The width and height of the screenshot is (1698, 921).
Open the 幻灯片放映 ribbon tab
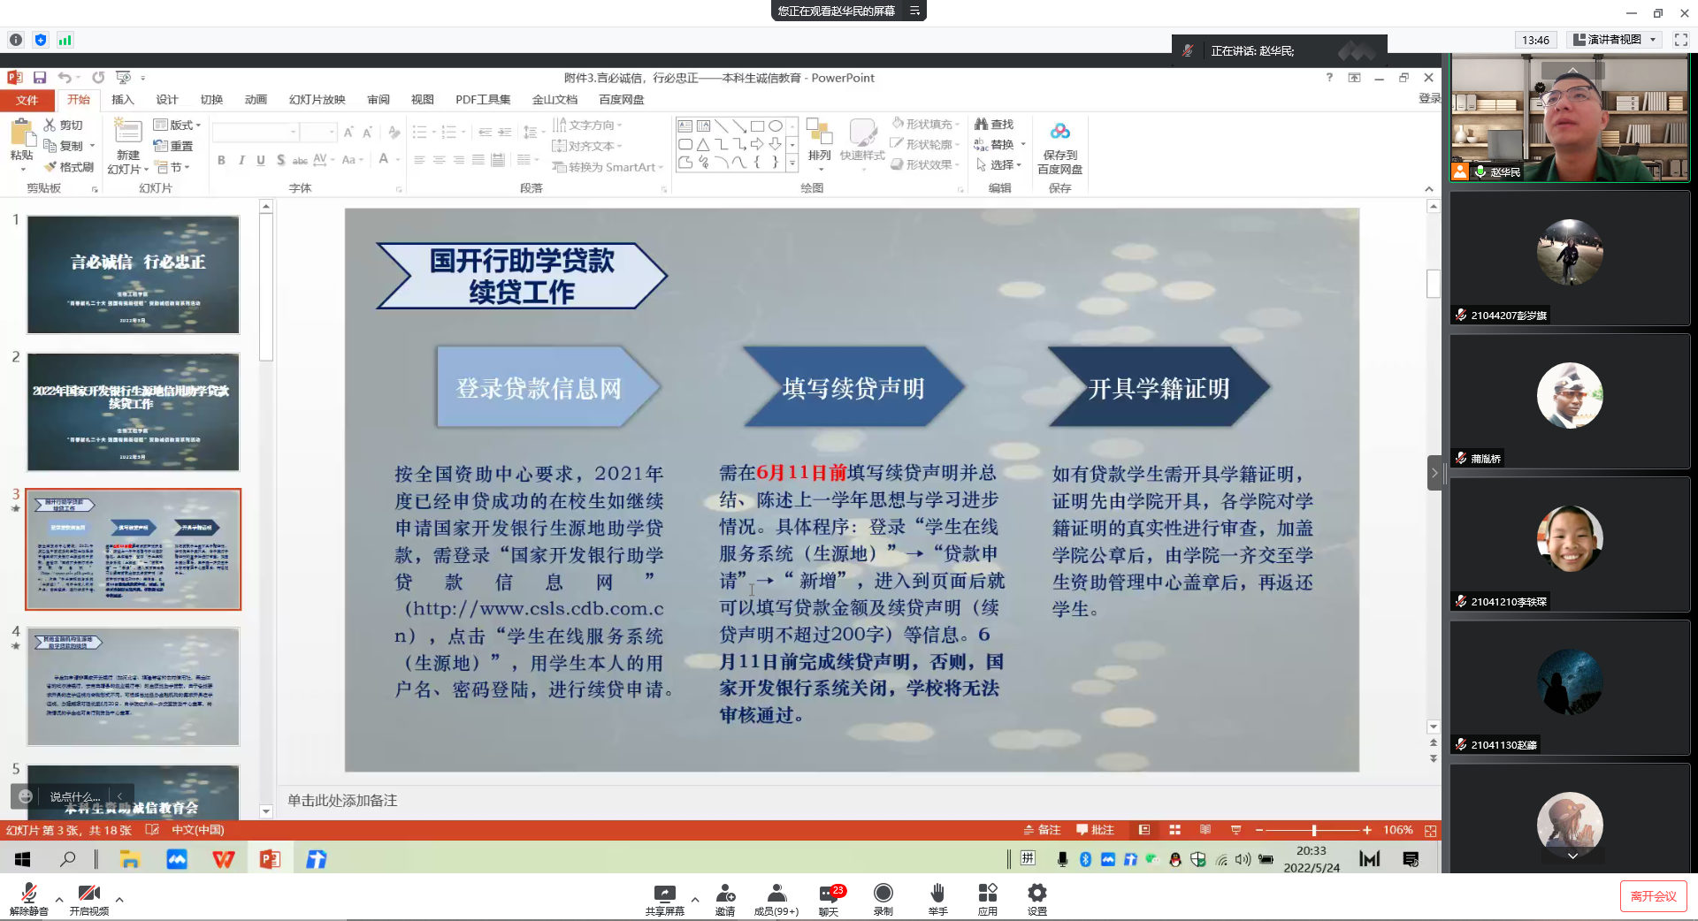317,100
